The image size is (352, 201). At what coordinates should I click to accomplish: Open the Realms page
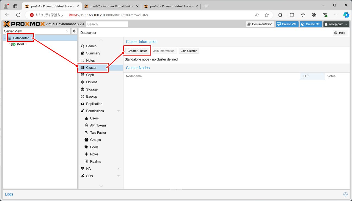[95, 161]
